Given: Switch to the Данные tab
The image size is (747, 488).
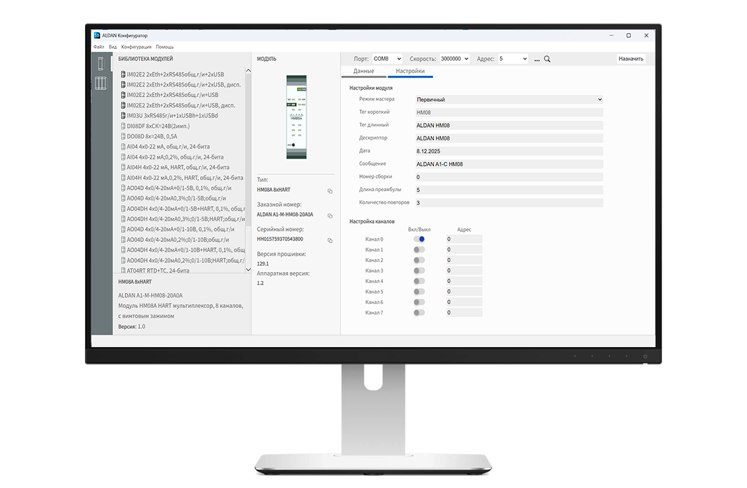Looking at the screenshot, I should click(363, 71).
